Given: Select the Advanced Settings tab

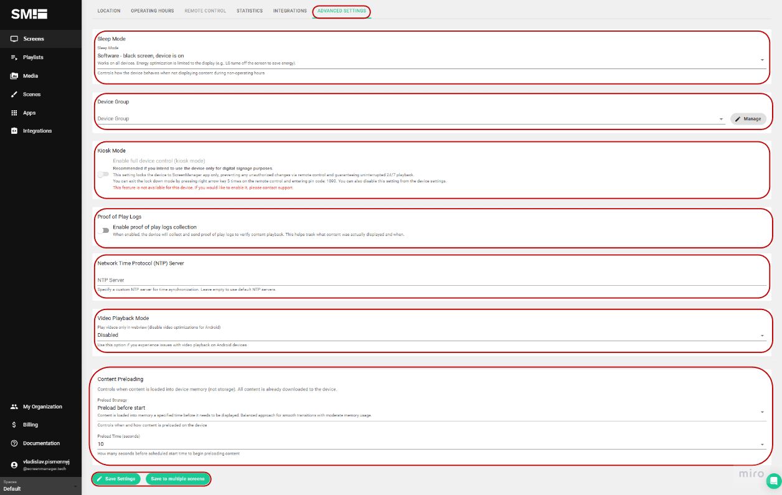Looking at the screenshot, I should coord(342,11).
